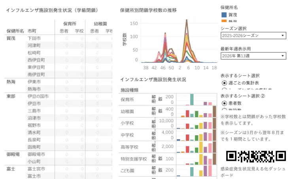Click the 10,000 axis value in the 小学校 row
Image resolution: width=291 pixels, height=179 pixels.
[x=166, y=121]
